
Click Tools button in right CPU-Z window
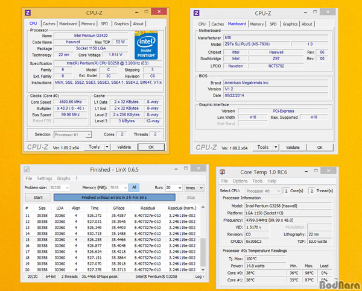263,148
